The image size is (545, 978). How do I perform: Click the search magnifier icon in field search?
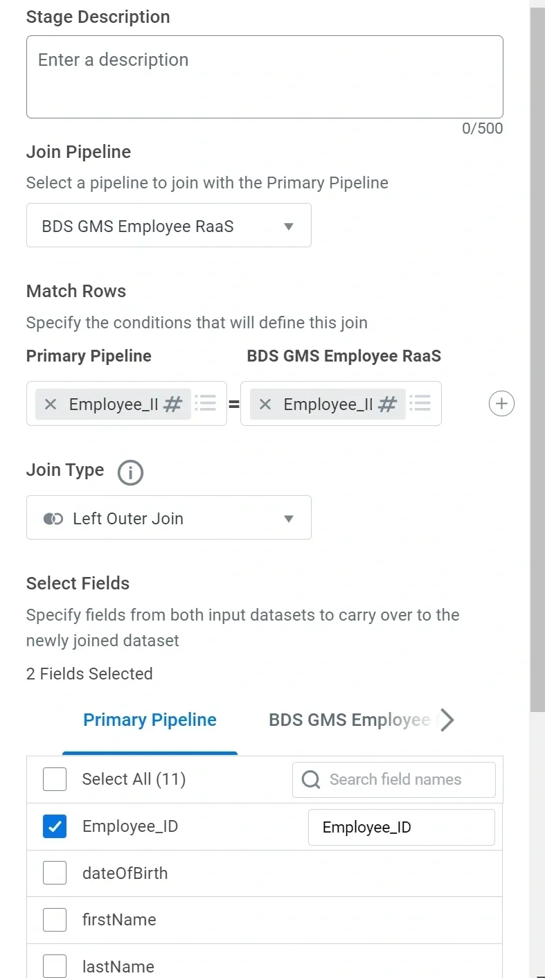(x=312, y=779)
